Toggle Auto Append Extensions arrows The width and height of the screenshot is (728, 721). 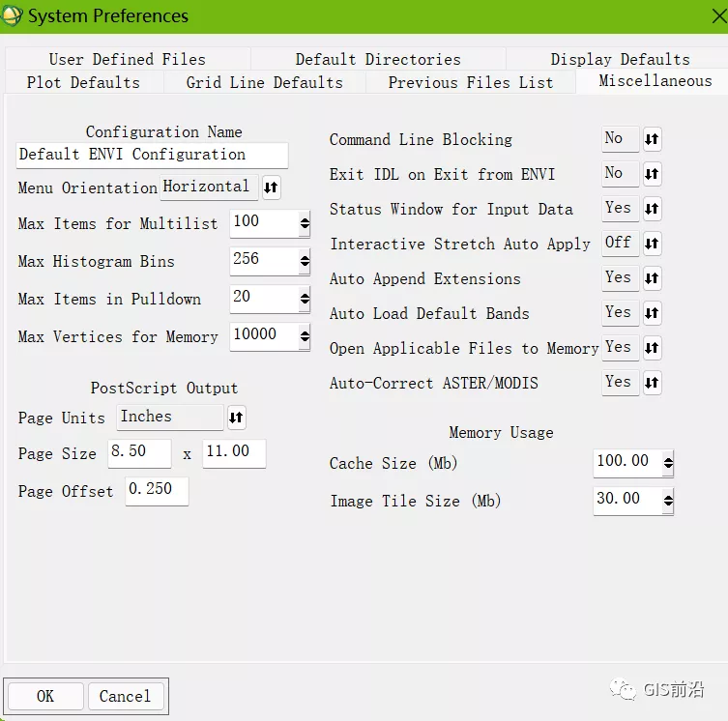coord(652,278)
